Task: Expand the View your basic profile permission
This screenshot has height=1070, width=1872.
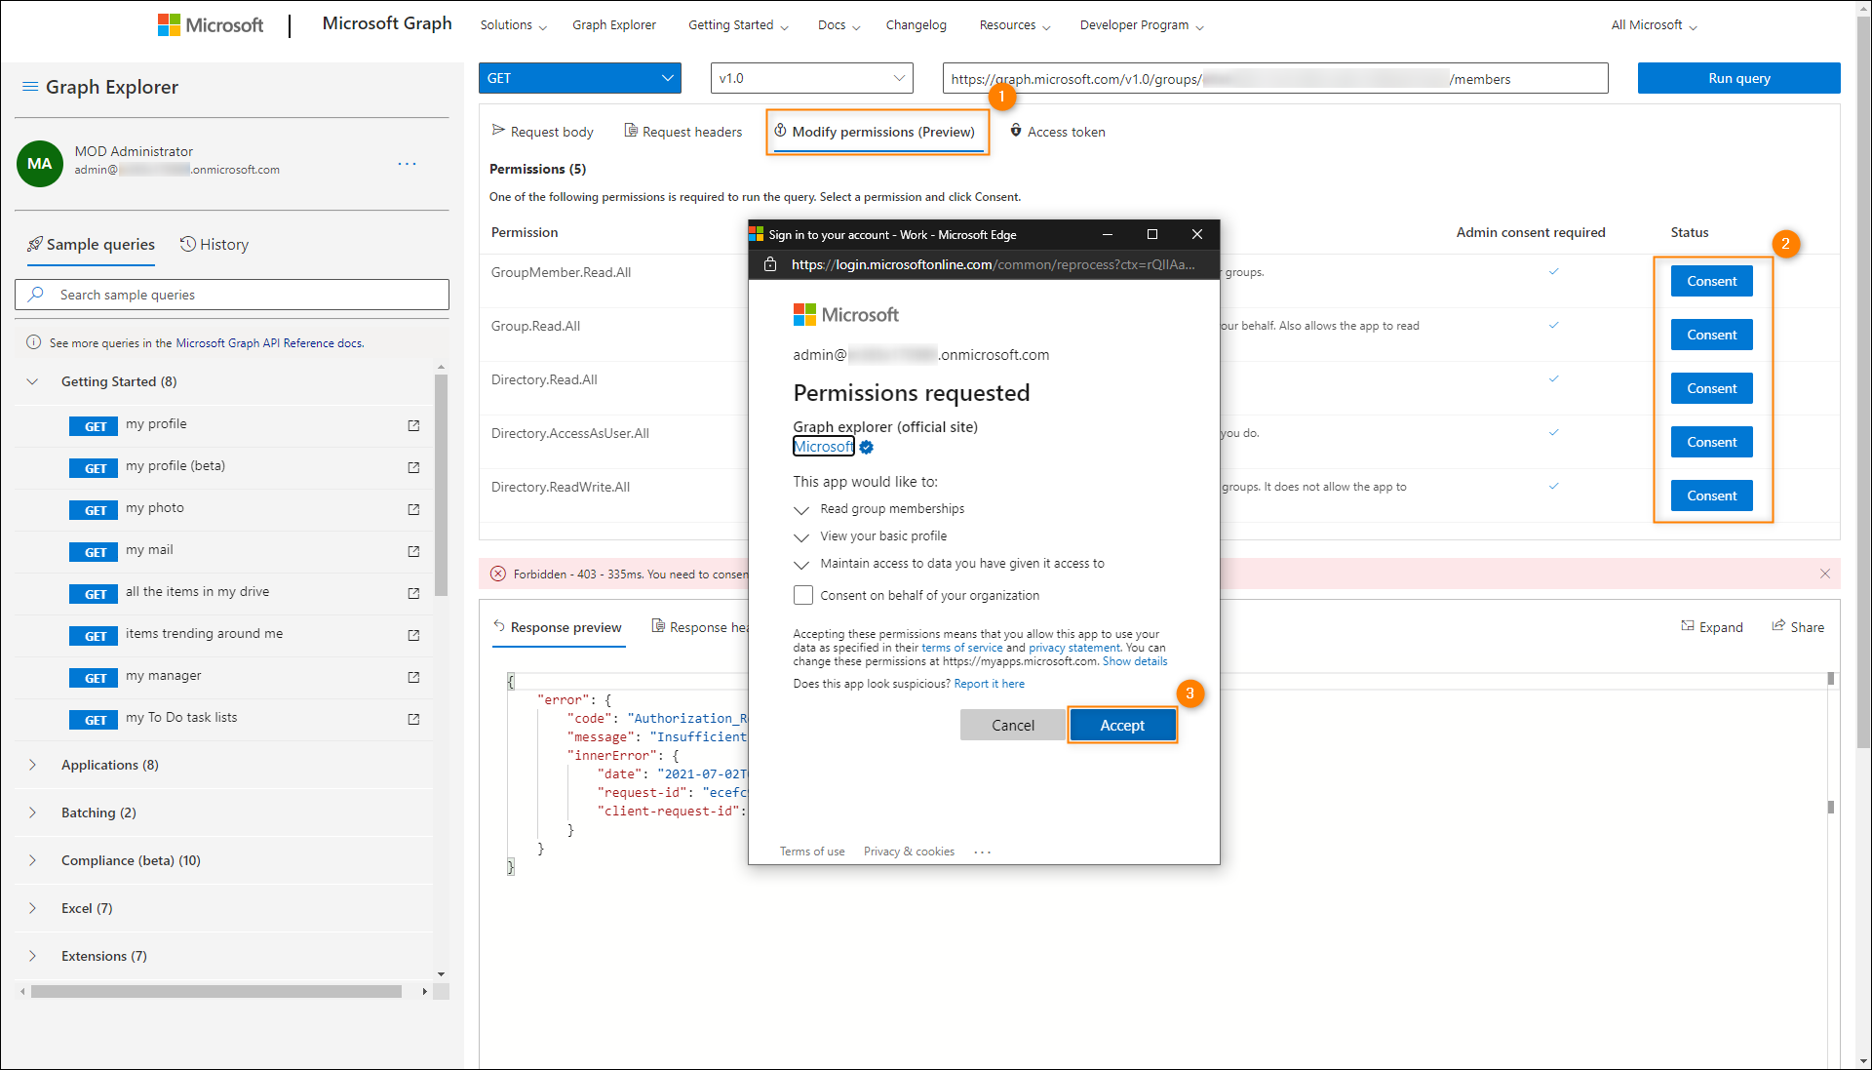Action: coord(801,537)
